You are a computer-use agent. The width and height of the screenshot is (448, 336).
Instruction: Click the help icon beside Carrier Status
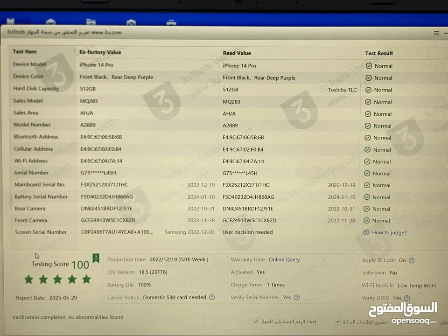[212, 297]
